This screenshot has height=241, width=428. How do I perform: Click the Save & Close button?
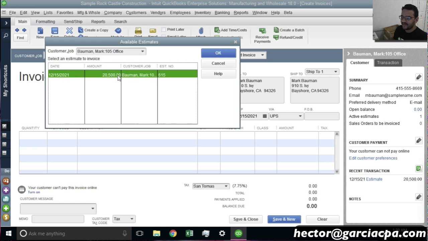(246, 219)
